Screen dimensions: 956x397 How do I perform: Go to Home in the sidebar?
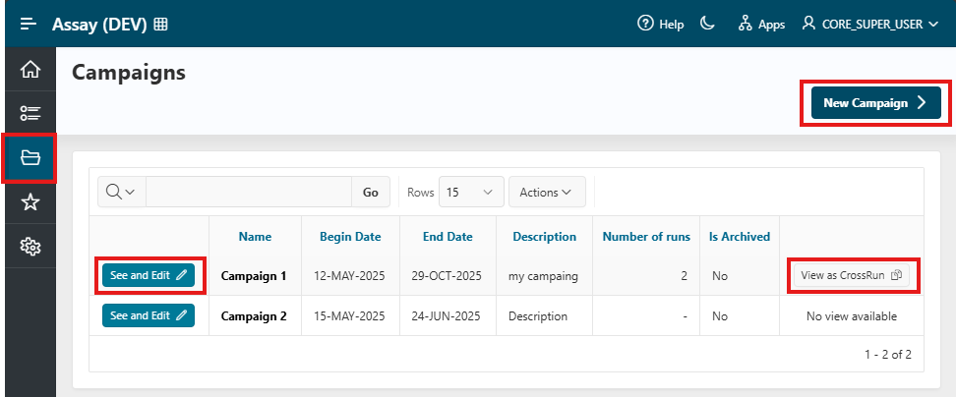pos(30,70)
